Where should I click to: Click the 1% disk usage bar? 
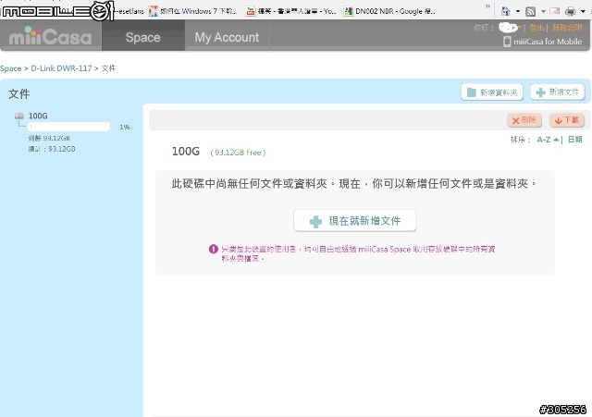pyautogui.click(x=68, y=127)
